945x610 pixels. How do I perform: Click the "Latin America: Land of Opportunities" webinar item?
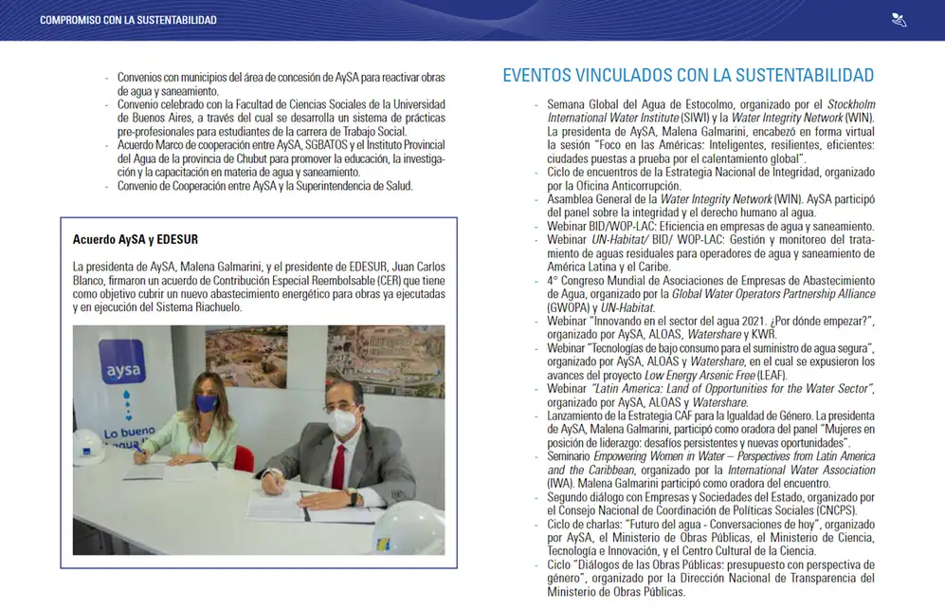pyautogui.click(x=711, y=396)
